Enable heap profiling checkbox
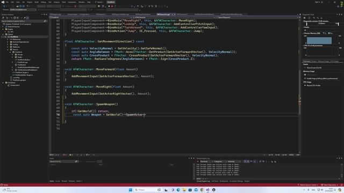Screen dimensions: 344x193 [305, 78]
